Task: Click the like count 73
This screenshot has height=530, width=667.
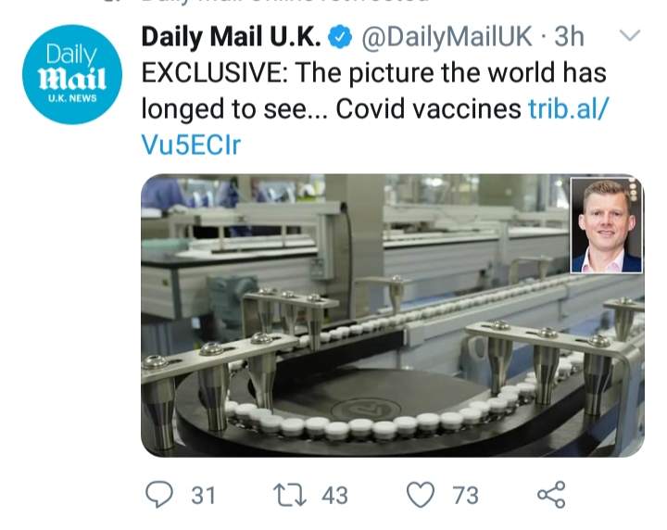Action: [465, 496]
